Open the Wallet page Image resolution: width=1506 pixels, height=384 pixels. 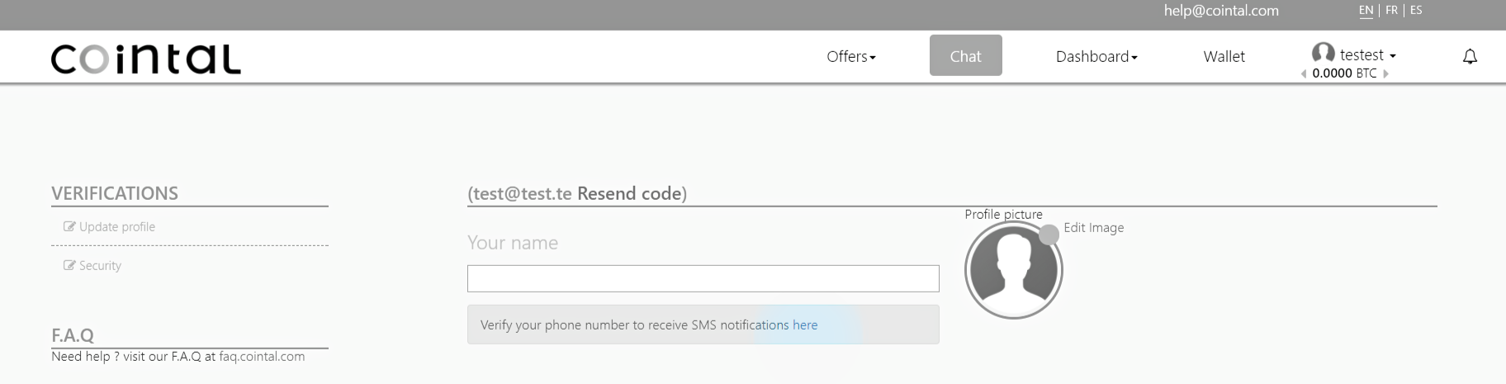(1224, 56)
